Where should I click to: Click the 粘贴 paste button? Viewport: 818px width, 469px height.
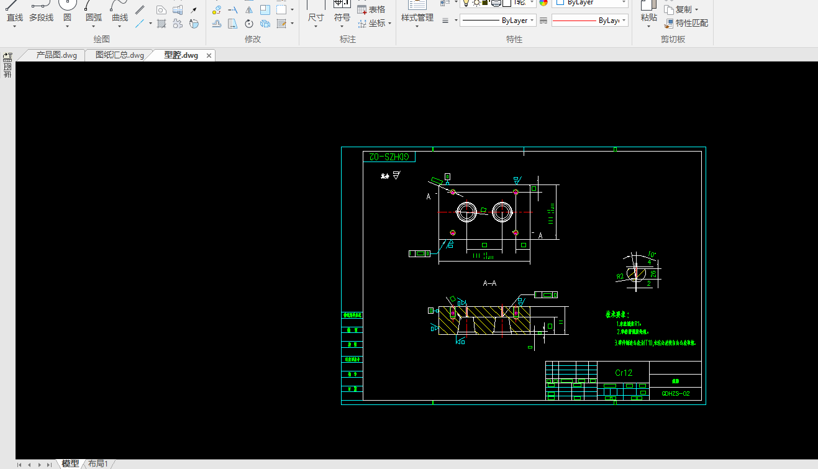click(648, 12)
